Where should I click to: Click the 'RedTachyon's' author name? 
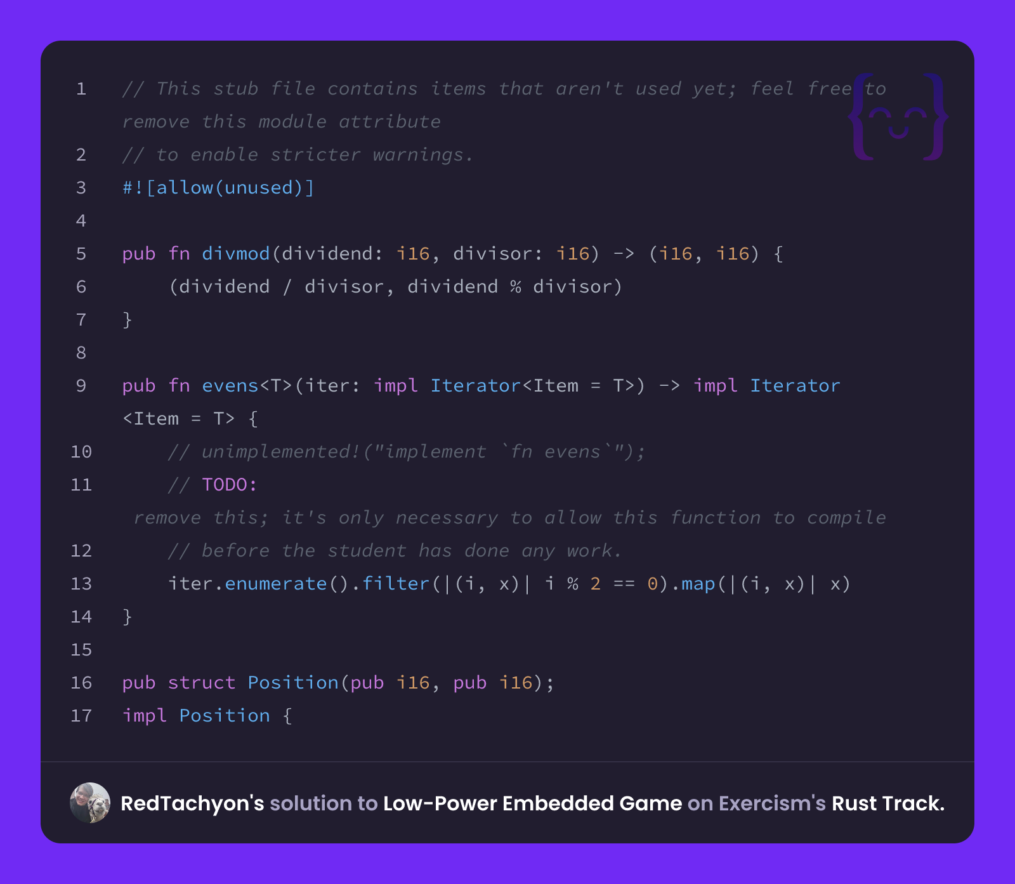click(192, 803)
